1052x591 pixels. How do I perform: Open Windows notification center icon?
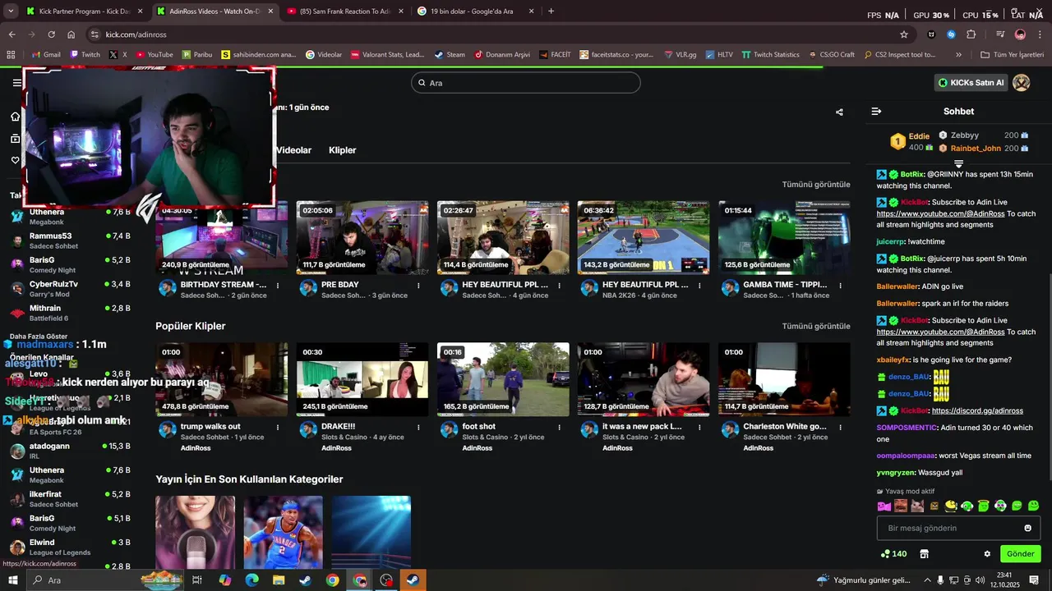(1034, 580)
